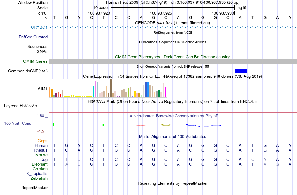Click the 106,937,925 ruler coordinate
This screenshot has width=297, height=195.
161,13
